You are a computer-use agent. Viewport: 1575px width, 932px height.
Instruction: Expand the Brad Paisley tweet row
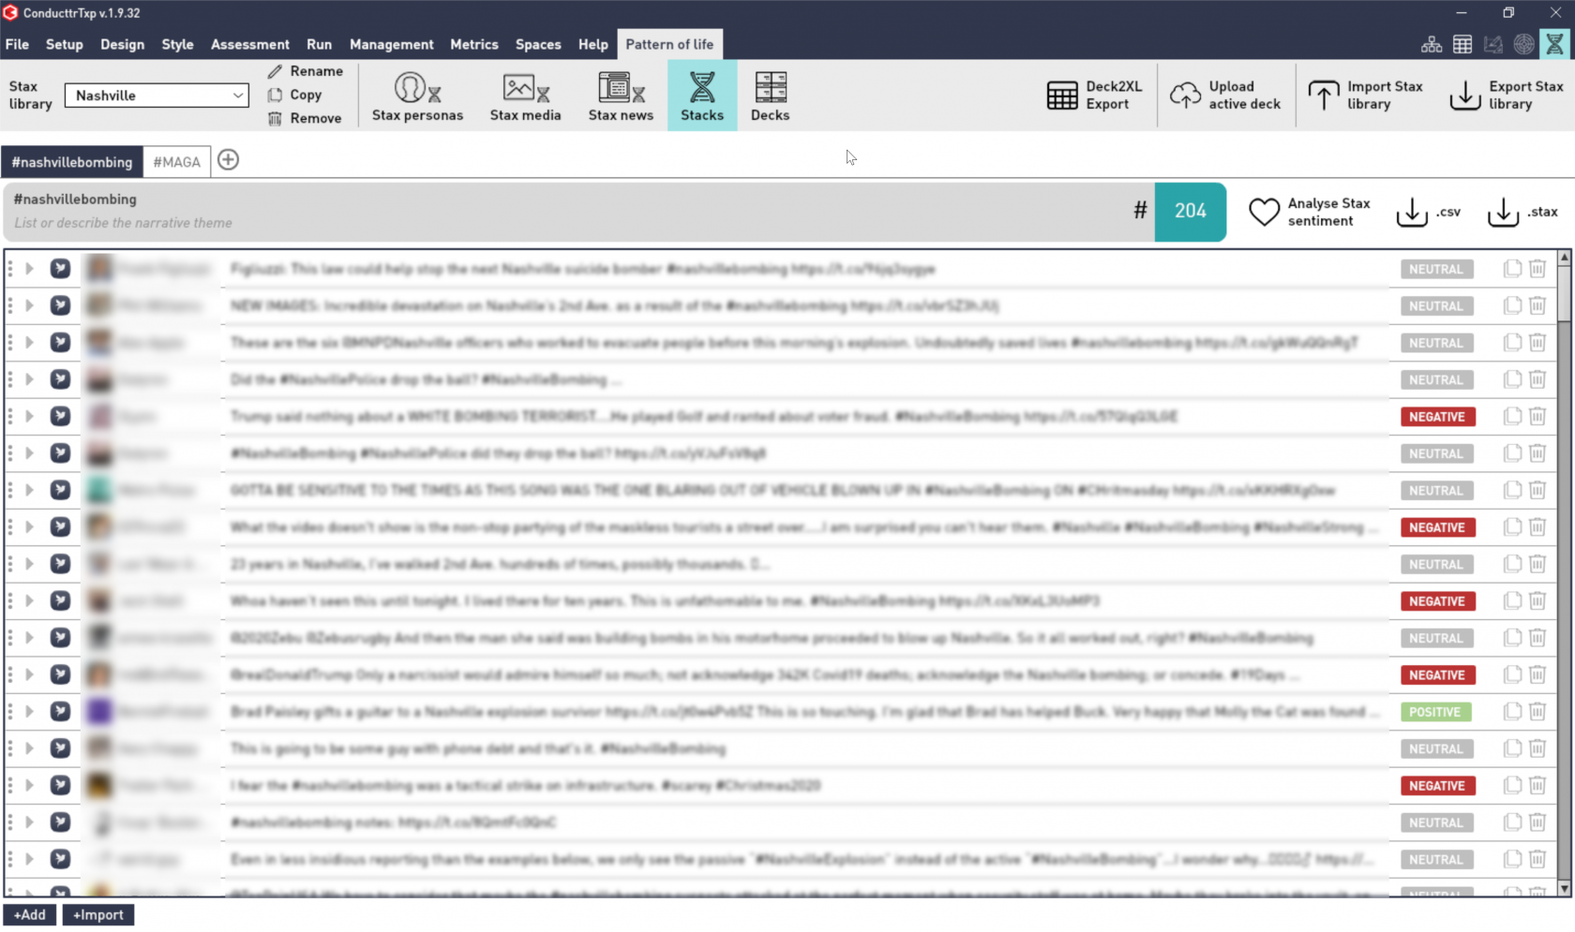click(29, 711)
